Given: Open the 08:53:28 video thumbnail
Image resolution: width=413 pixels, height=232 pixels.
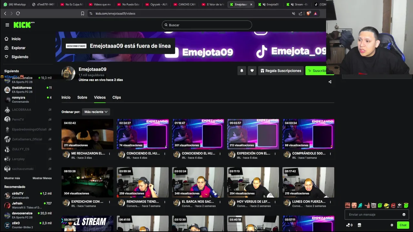Looking at the screenshot, I should point(87,182).
